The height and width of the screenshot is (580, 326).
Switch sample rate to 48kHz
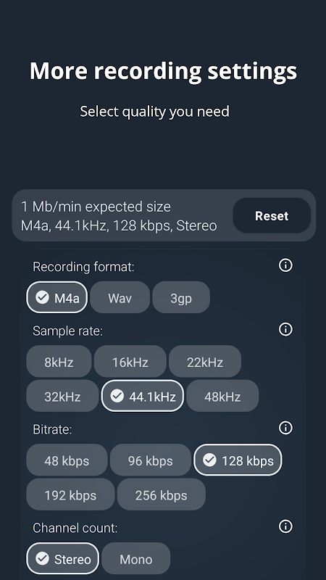[x=222, y=396]
